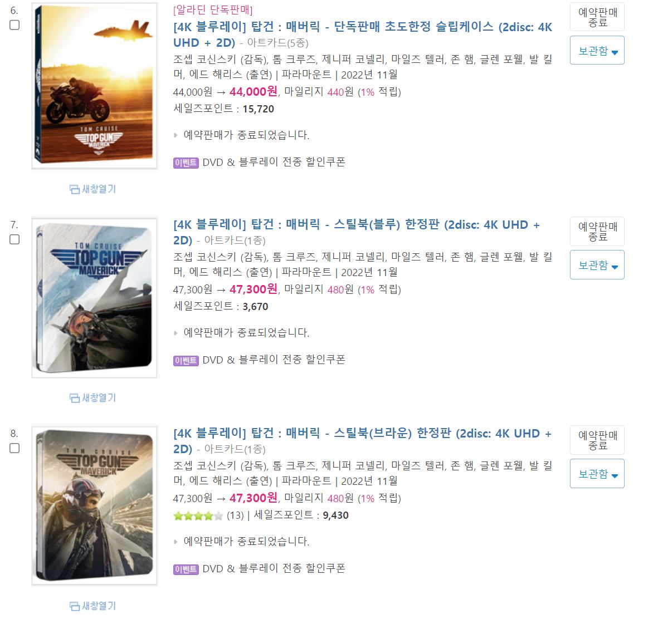Viewport: 663px width, 624px height.
Task: Click the 이벤트 badge under item 8
Action: coord(186,569)
